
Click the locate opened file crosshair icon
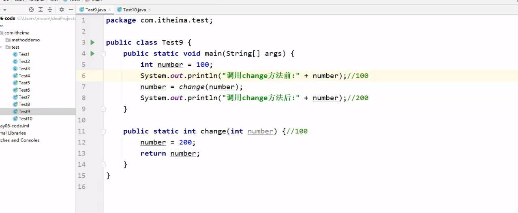coord(31,9)
